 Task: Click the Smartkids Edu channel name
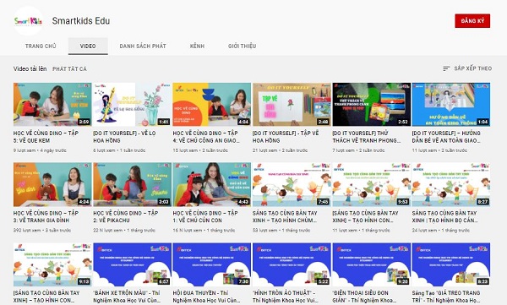coord(81,21)
